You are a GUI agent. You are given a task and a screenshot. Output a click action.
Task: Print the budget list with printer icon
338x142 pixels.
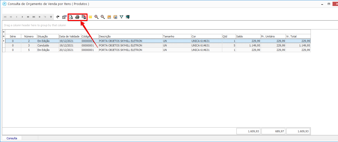click(x=77, y=17)
